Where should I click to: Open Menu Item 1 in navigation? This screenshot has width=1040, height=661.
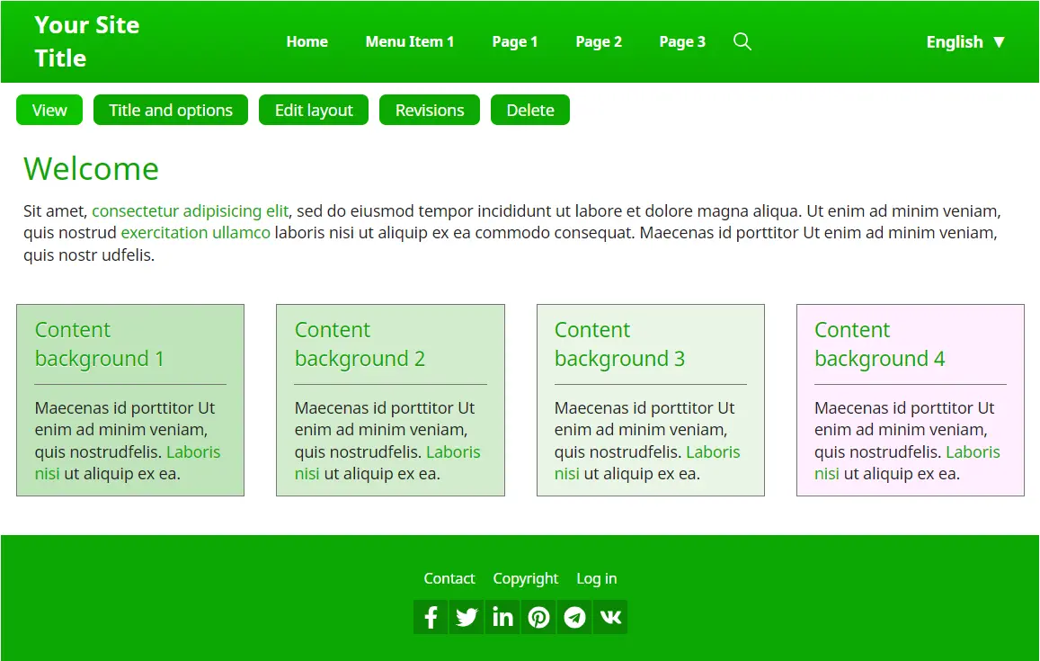point(410,41)
